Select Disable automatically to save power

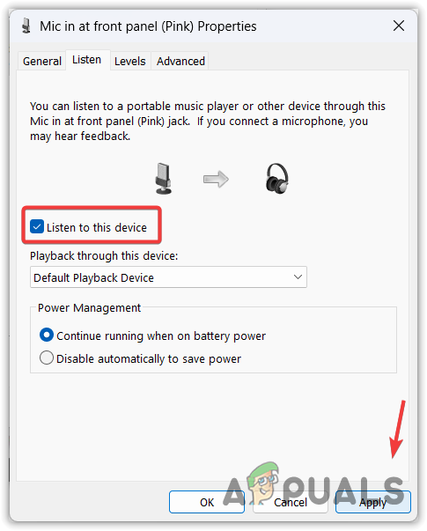click(x=47, y=358)
